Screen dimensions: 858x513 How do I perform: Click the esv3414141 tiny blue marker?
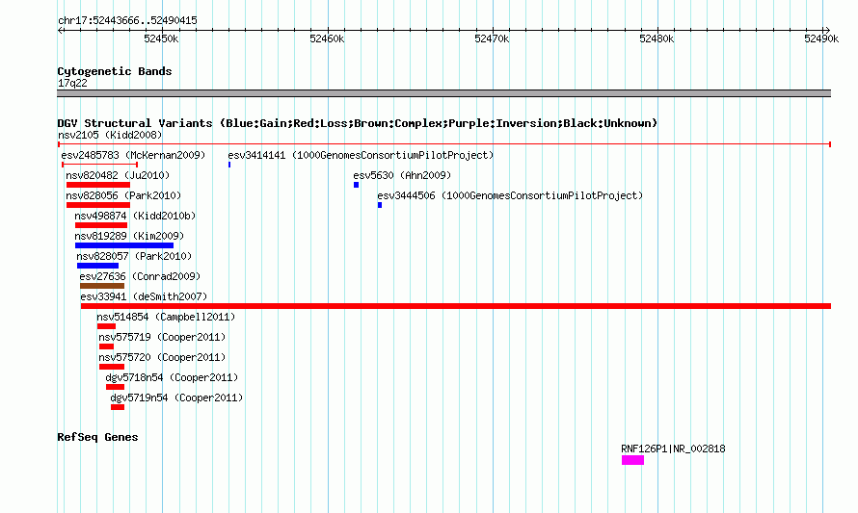[229, 165]
